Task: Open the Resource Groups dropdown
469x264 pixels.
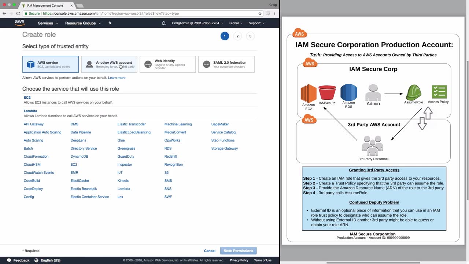Action: [83, 23]
